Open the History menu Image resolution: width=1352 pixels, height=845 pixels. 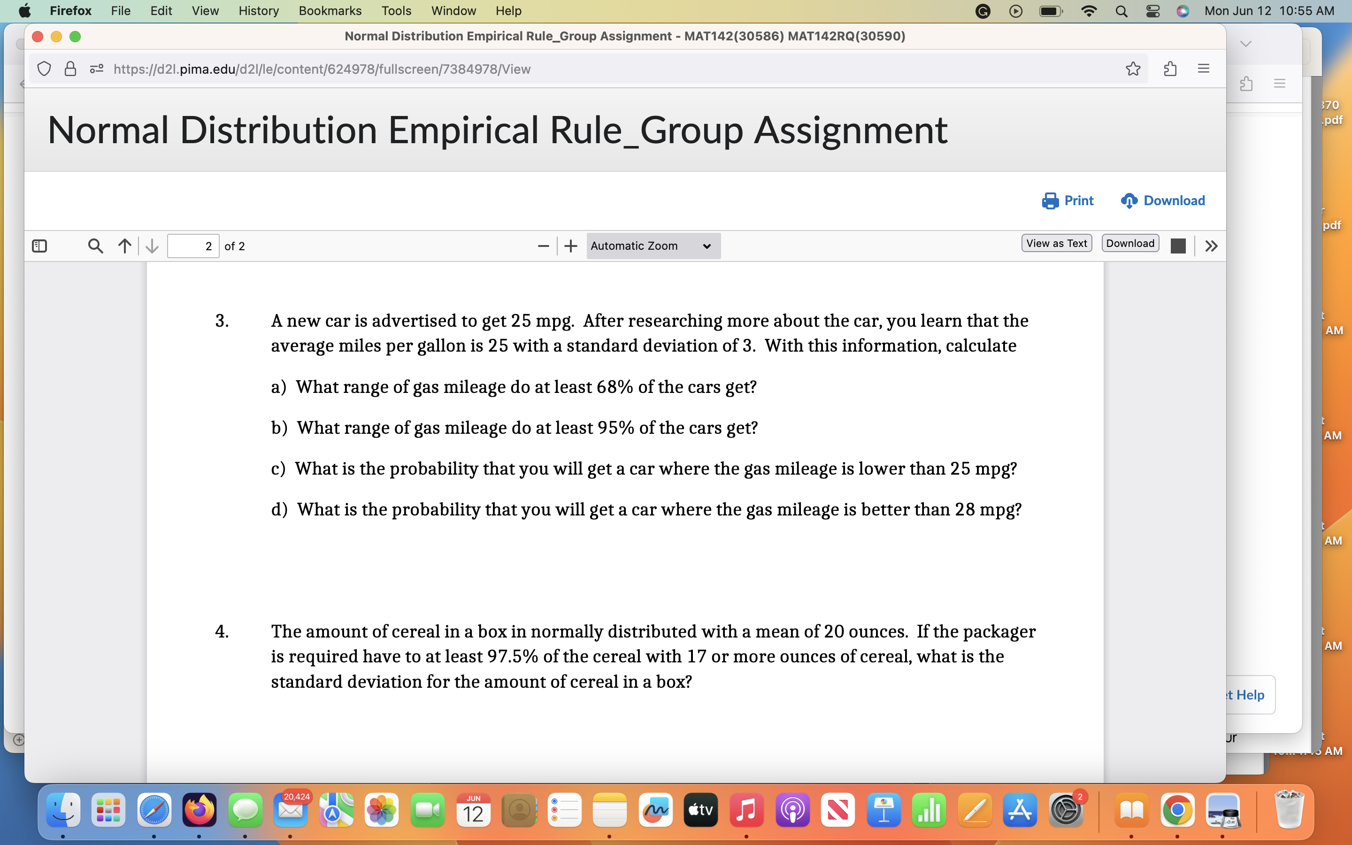(258, 11)
